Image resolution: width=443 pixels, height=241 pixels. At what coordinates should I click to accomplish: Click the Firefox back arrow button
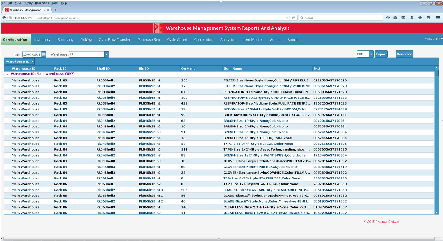[x=4, y=18]
